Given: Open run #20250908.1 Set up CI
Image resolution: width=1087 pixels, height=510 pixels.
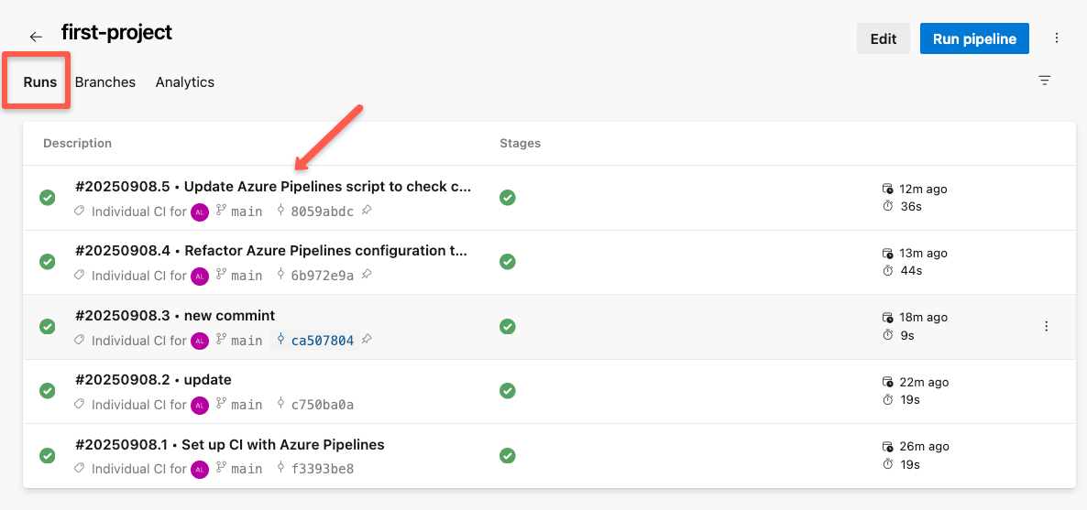Looking at the screenshot, I should point(229,444).
